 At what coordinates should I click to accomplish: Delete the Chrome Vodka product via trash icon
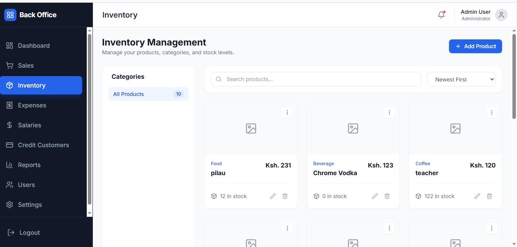pos(387,196)
